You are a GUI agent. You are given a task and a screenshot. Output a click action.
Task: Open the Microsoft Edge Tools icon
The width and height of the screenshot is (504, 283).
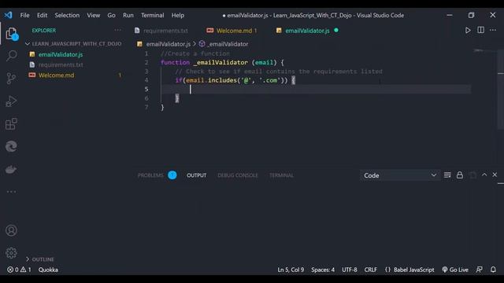tap(11, 147)
